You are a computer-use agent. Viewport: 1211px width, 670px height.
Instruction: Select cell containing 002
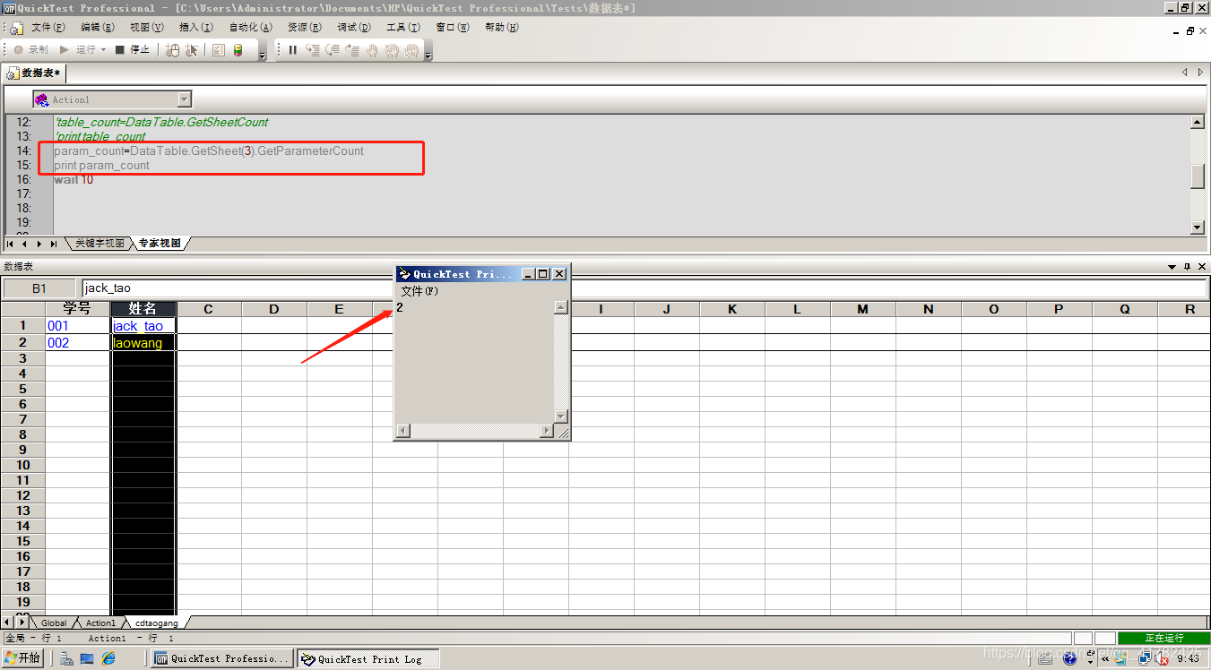coord(78,343)
